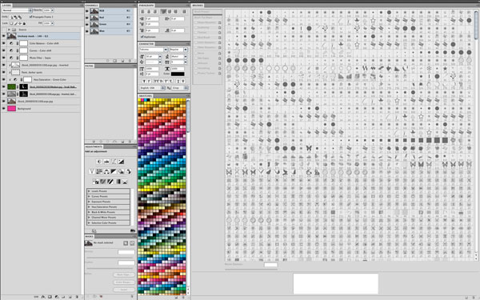Click the Posterize adjustment icon
The height and width of the screenshot is (300, 480).
103,182
